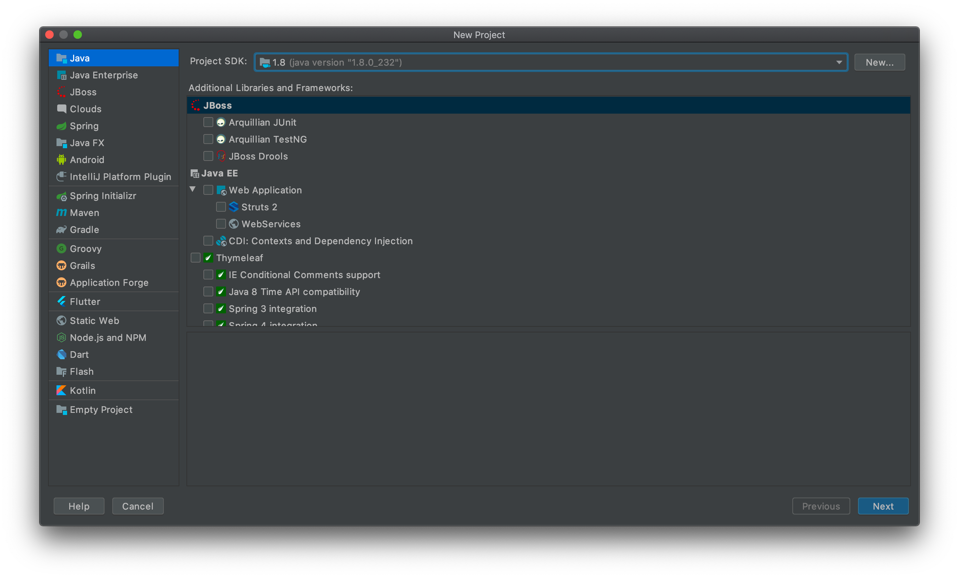Select the Groovy icon in list
The width and height of the screenshot is (959, 578).
click(x=61, y=249)
